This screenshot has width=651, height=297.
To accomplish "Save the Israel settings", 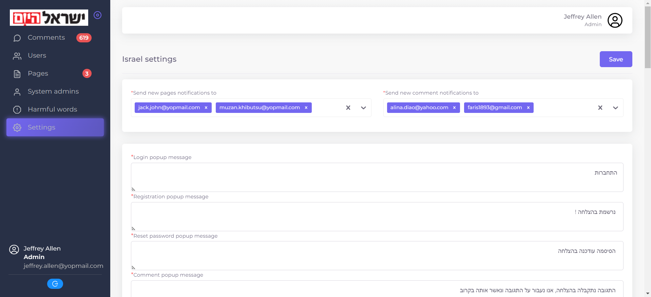I will (616, 59).
